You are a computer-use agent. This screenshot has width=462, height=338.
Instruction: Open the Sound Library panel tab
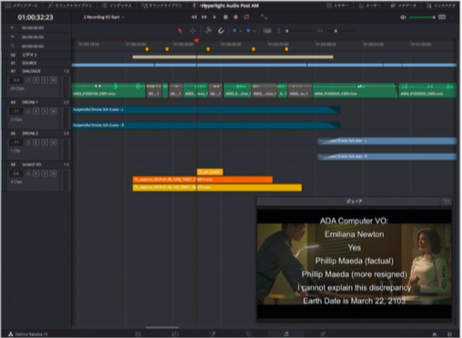point(162,5)
